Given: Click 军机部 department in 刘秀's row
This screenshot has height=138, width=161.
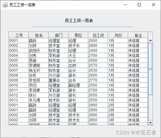Looking at the screenshot, I should click(x=59, y=56).
